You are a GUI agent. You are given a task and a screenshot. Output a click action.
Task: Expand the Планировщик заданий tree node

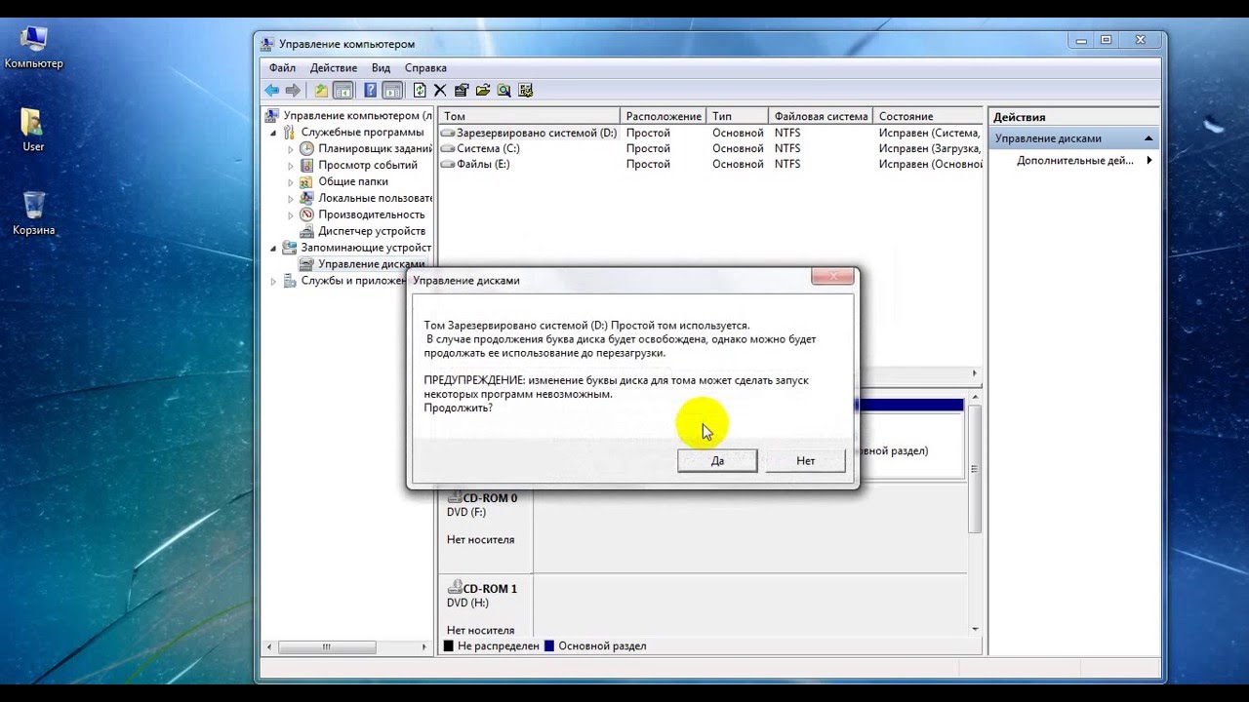point(291,149)
